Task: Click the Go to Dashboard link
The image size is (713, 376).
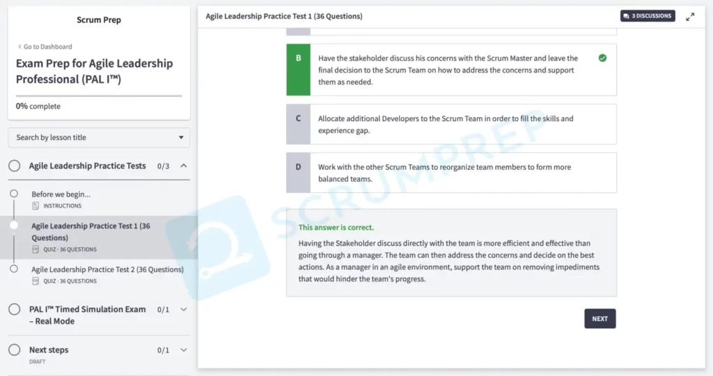Action: pos(45,47)
